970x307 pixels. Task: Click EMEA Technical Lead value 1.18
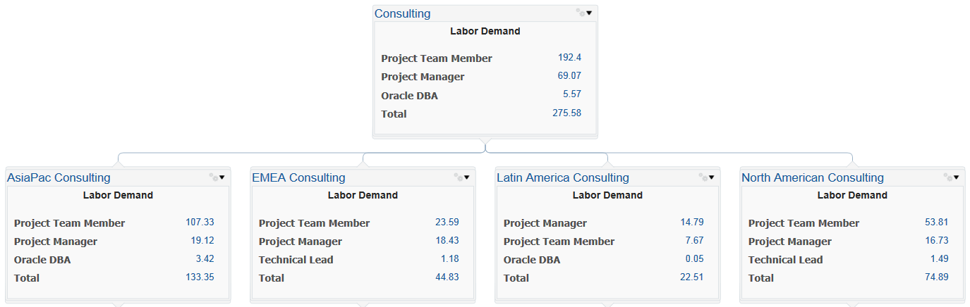(449, 258)
